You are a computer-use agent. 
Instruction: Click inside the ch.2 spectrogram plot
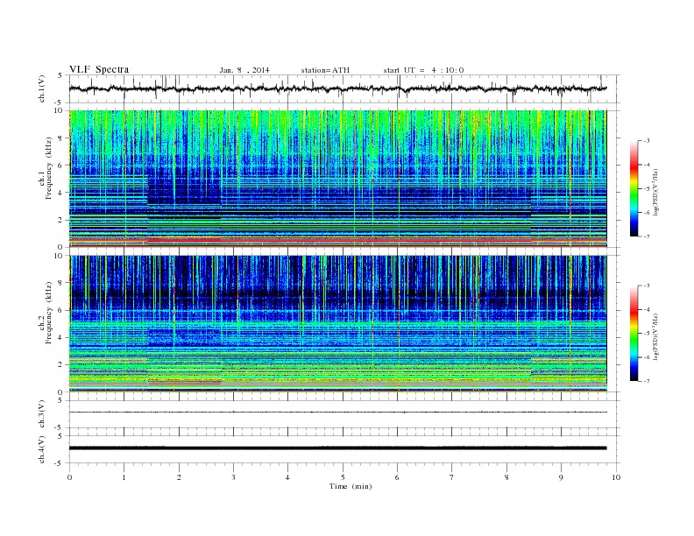click(338, 324)
